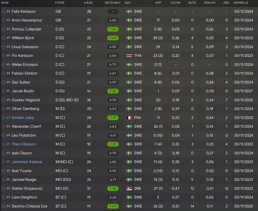Open the player icon beside Destiny Chibeze Eze

(8, 206)
